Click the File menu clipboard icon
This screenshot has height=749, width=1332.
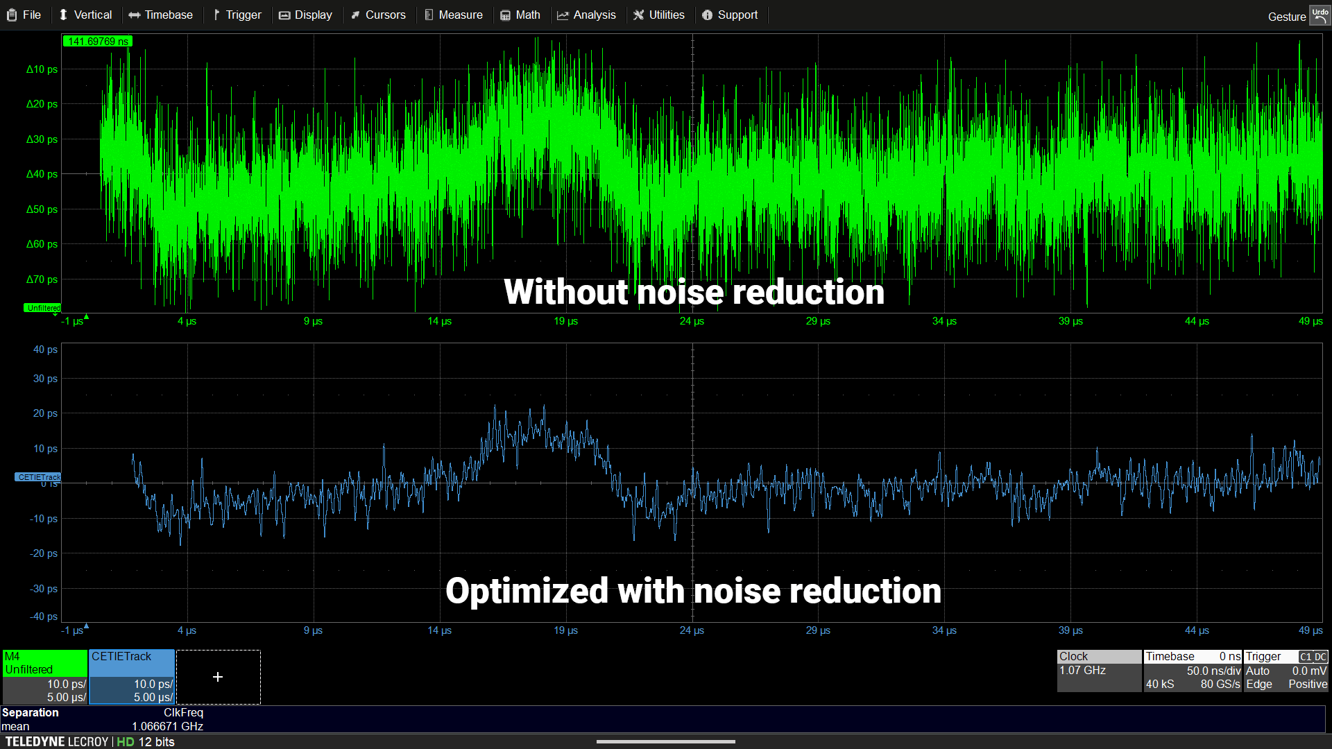(12, 15)
